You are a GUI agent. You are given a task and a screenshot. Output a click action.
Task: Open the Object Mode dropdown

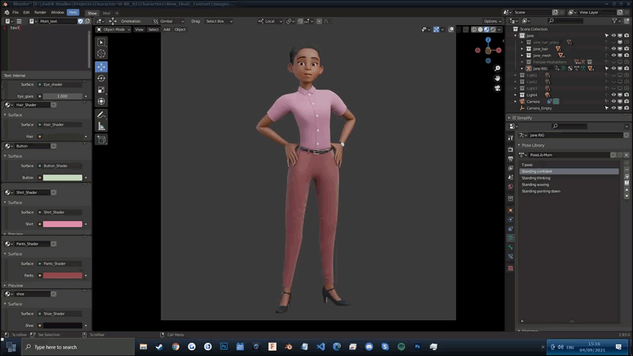click(114, 30)
